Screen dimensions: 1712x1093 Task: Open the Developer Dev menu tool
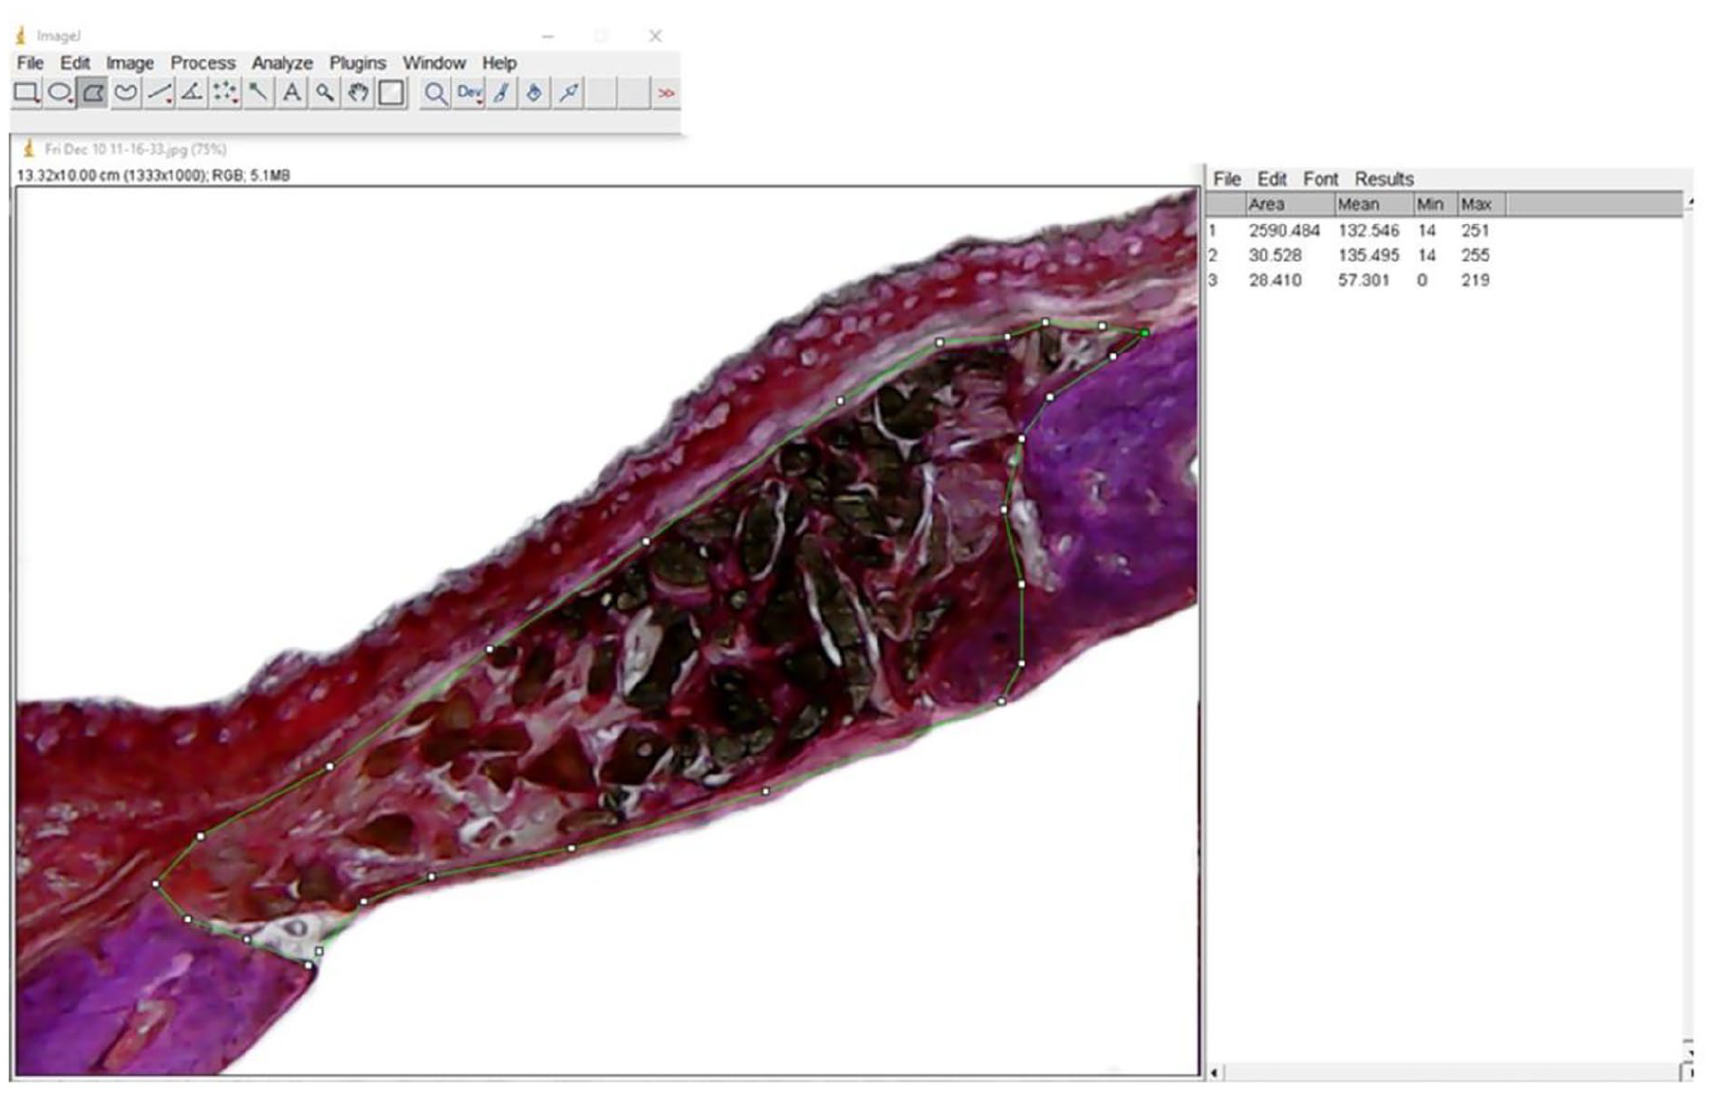point(469,93)
